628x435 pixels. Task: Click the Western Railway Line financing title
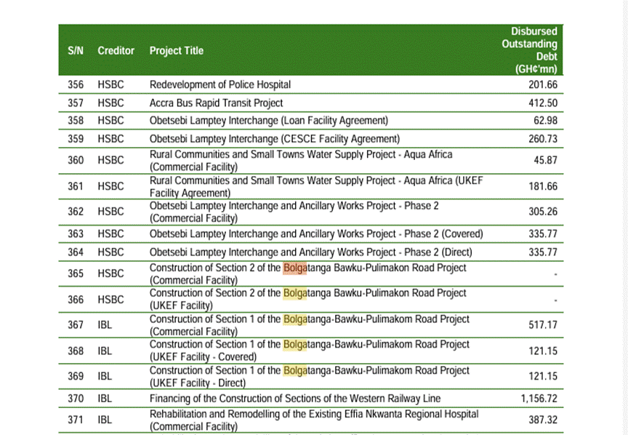295,399
